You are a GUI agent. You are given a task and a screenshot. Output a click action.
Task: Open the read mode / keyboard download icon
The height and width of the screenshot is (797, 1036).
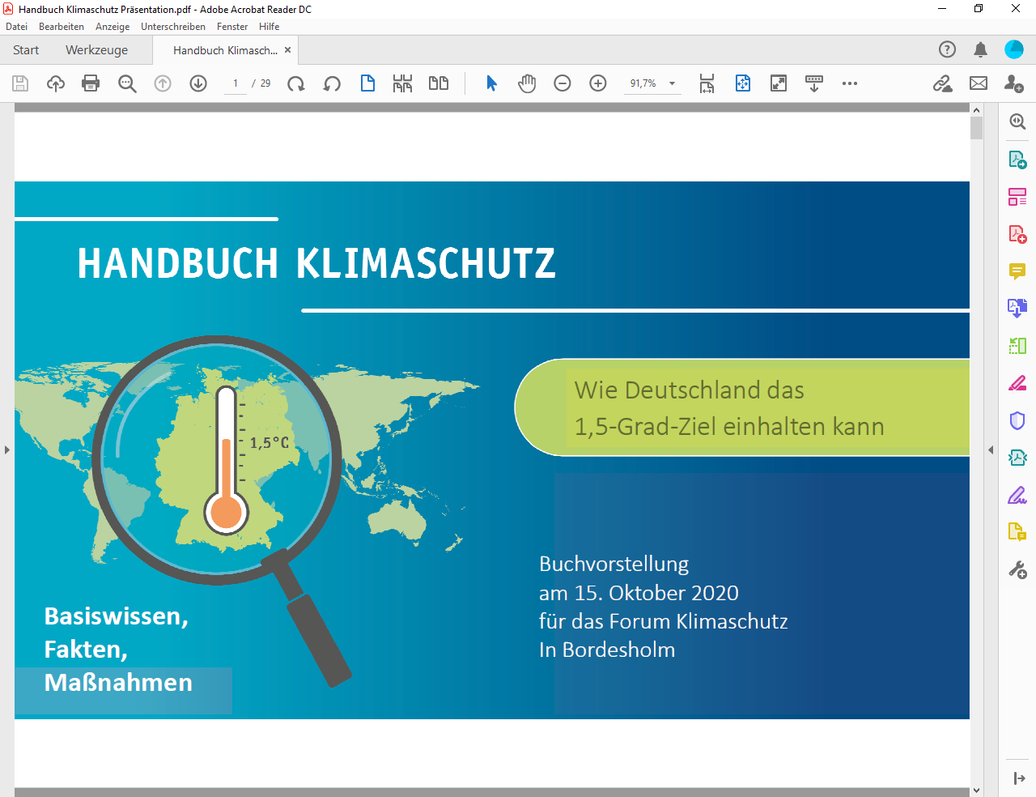[814, 83]
